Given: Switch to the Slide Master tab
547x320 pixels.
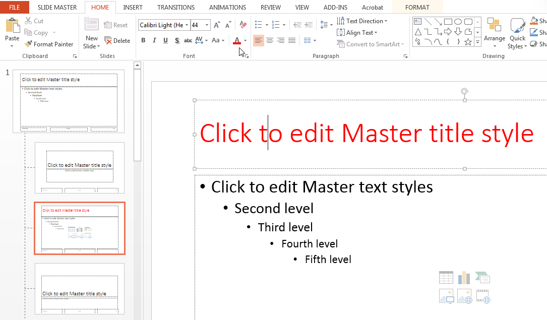Looking at the screenshot, I should (x=57, y=7).
